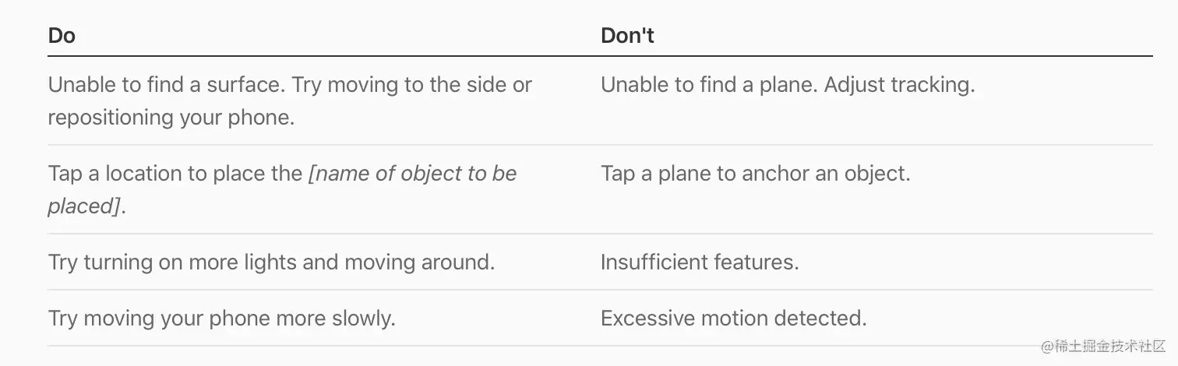This screenshot has width=1178, height=366.
Task: Click 'Unable to find a surface' text
Action: pos(166,84)
